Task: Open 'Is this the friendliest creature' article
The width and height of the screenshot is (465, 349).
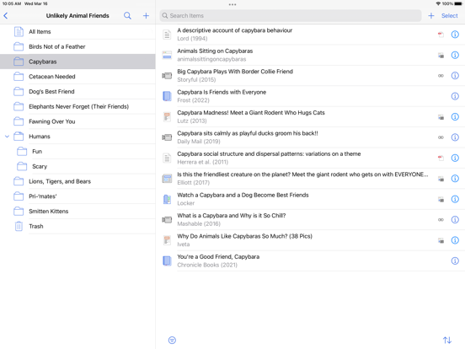Action: tap(310, 179)
